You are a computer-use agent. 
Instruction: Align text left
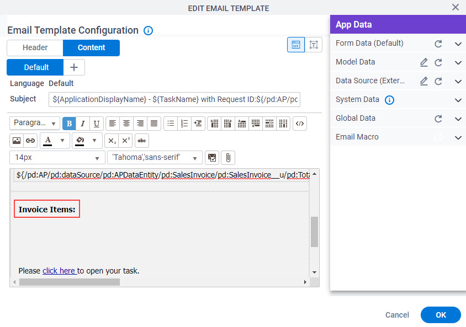tap(113, 124)
